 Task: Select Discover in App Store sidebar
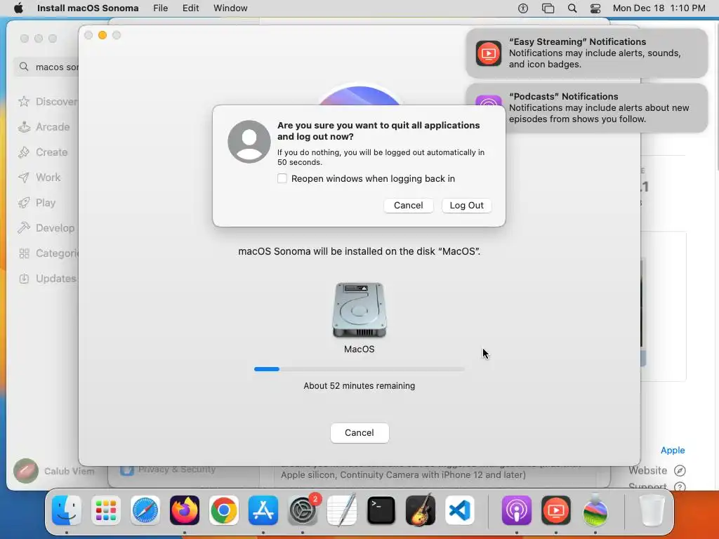pos(47,101)
